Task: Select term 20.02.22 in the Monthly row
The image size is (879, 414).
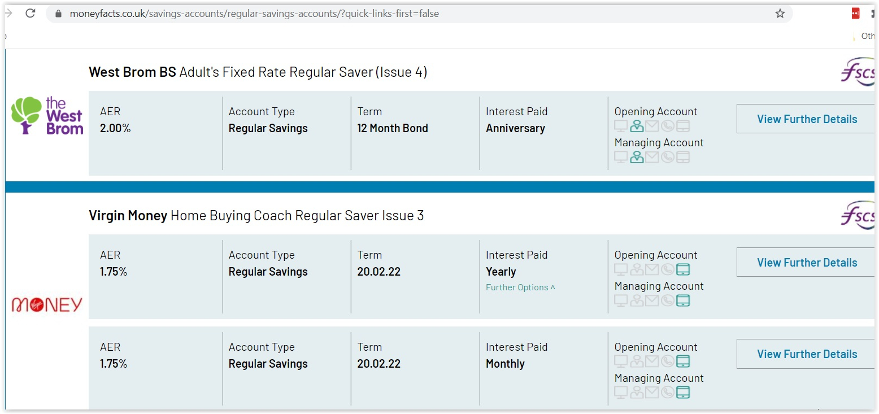Action: coord(379,364)
